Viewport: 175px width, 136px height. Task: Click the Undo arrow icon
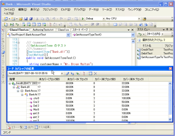click(x=54, y=19)
